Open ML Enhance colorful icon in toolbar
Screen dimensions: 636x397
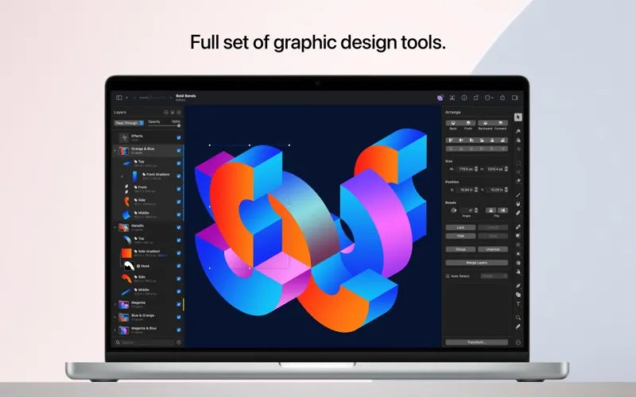(440, 98)
